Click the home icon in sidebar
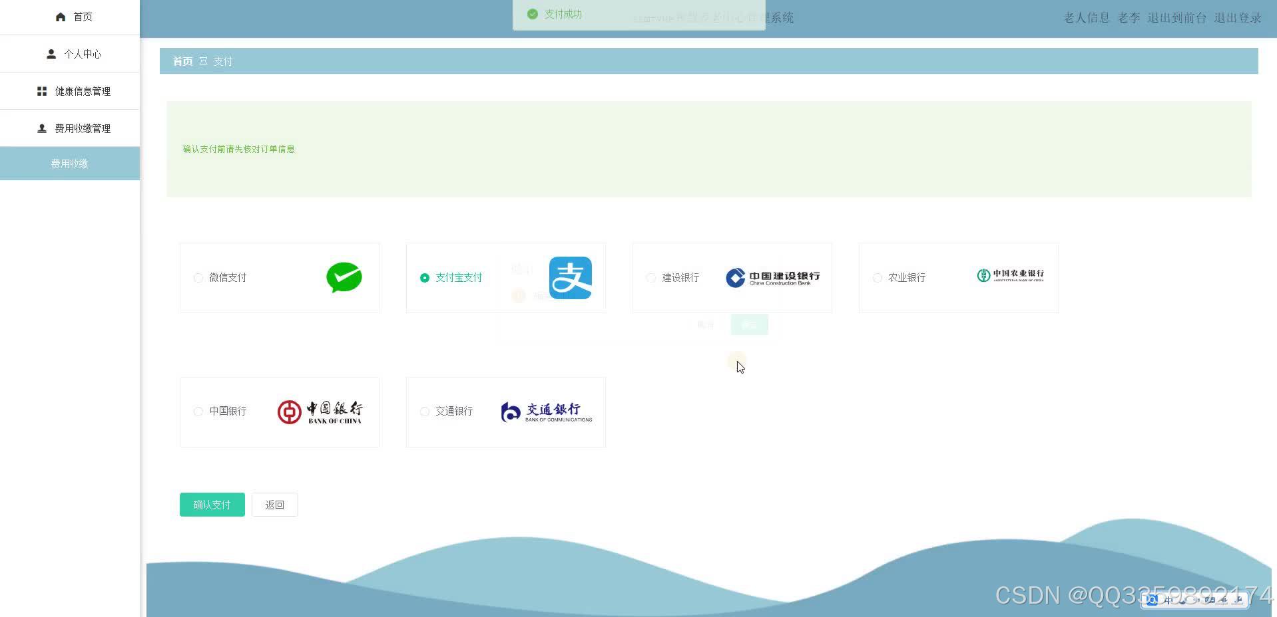The height and width of the screenshot is (617, 1277). pyautogui.click(x=61, y=17)
